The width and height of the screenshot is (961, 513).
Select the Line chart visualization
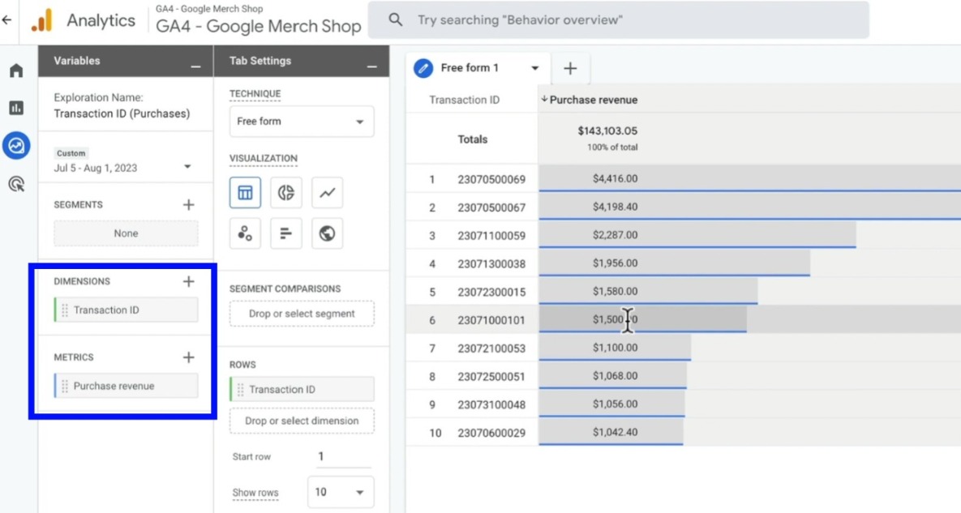tap(328, 193)
